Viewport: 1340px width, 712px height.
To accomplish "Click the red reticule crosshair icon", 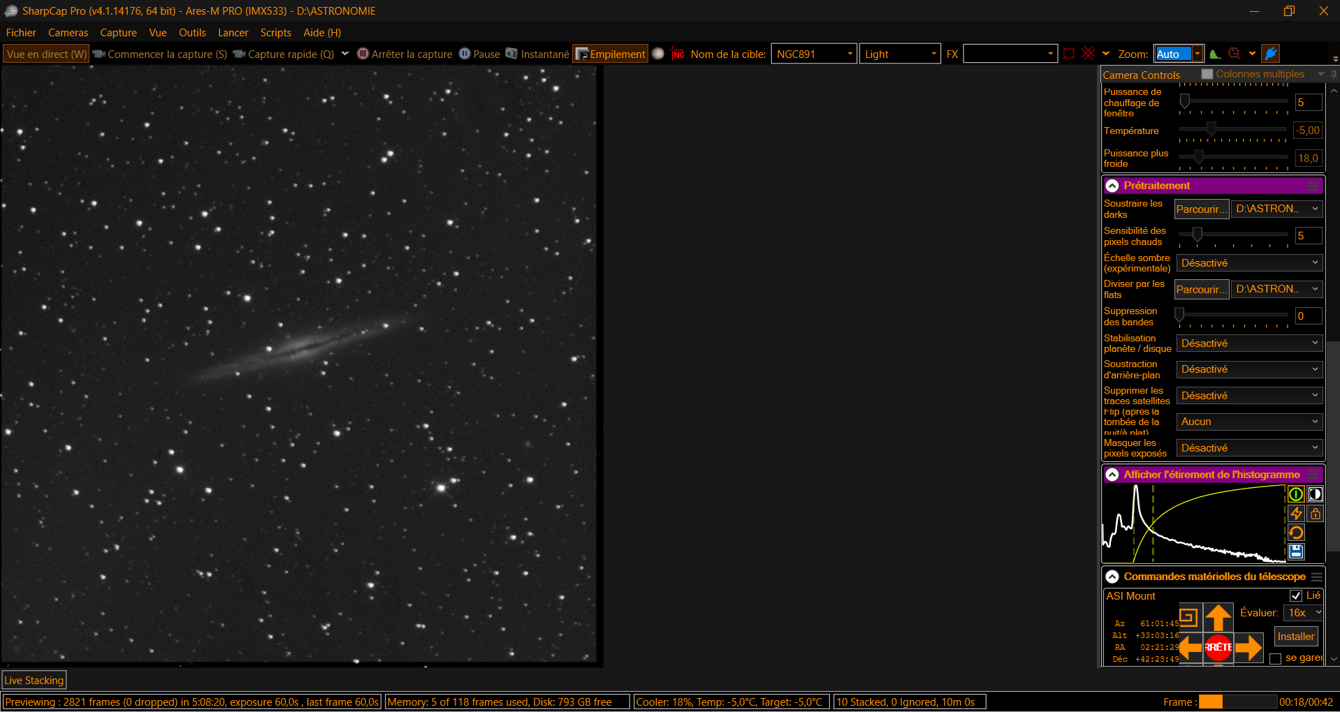I will 1088,54.
